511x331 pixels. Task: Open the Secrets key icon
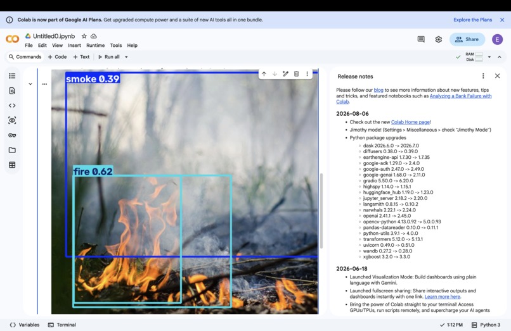click(x=12, y=135)
